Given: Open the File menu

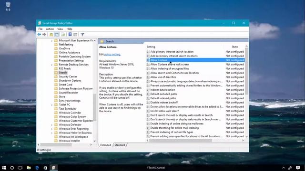Looking at the screenshot, I should pos(40,29).
